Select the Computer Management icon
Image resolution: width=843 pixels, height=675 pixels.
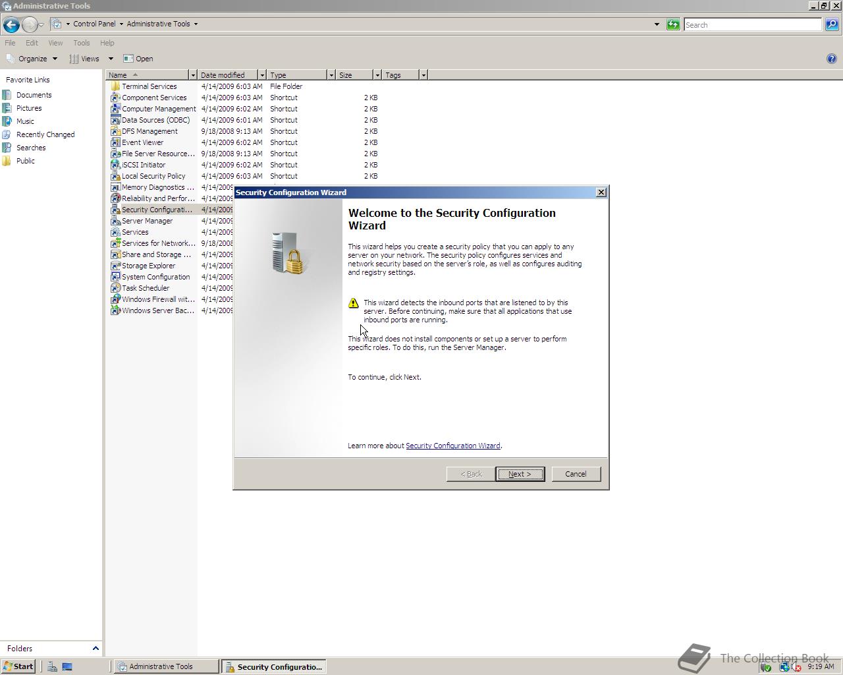click(115, 109)
